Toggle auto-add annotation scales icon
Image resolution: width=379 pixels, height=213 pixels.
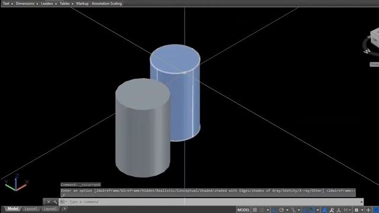[x=332, y=210]
